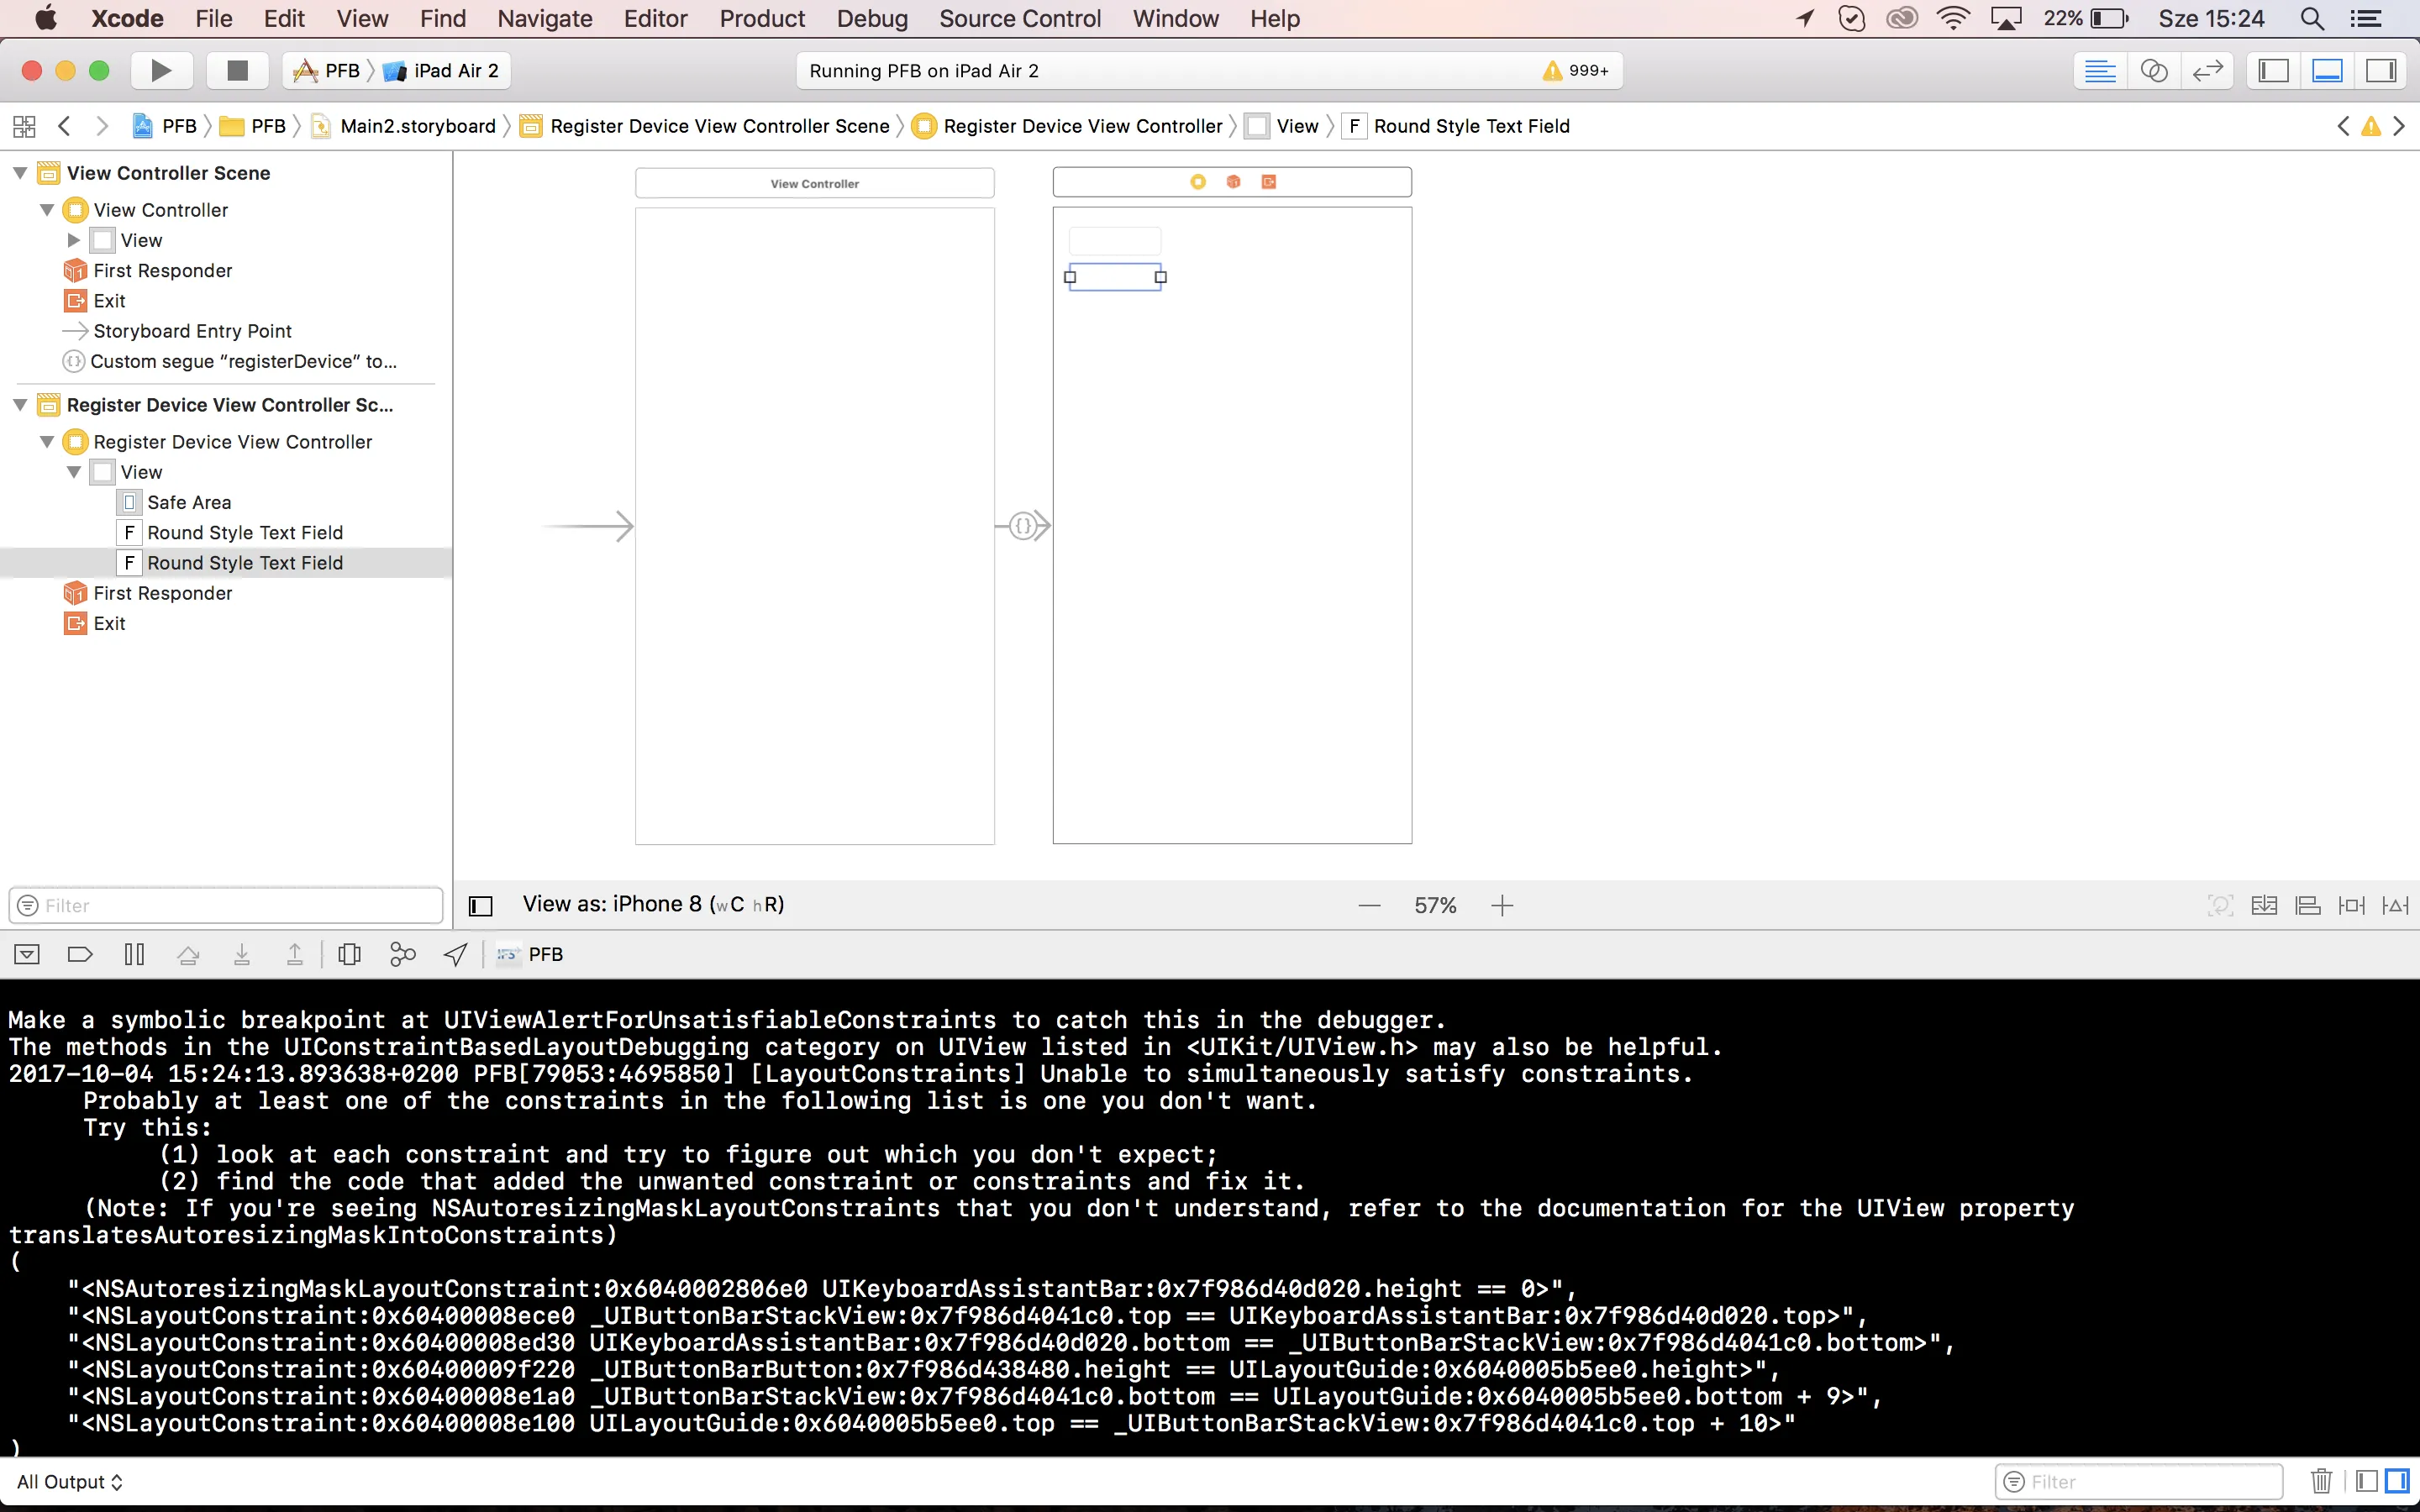Image resolution: width=2420 pixels, height=1512 pixels.
Task: Open the Add New Constraints (pin) icon
Action: 2351,905
